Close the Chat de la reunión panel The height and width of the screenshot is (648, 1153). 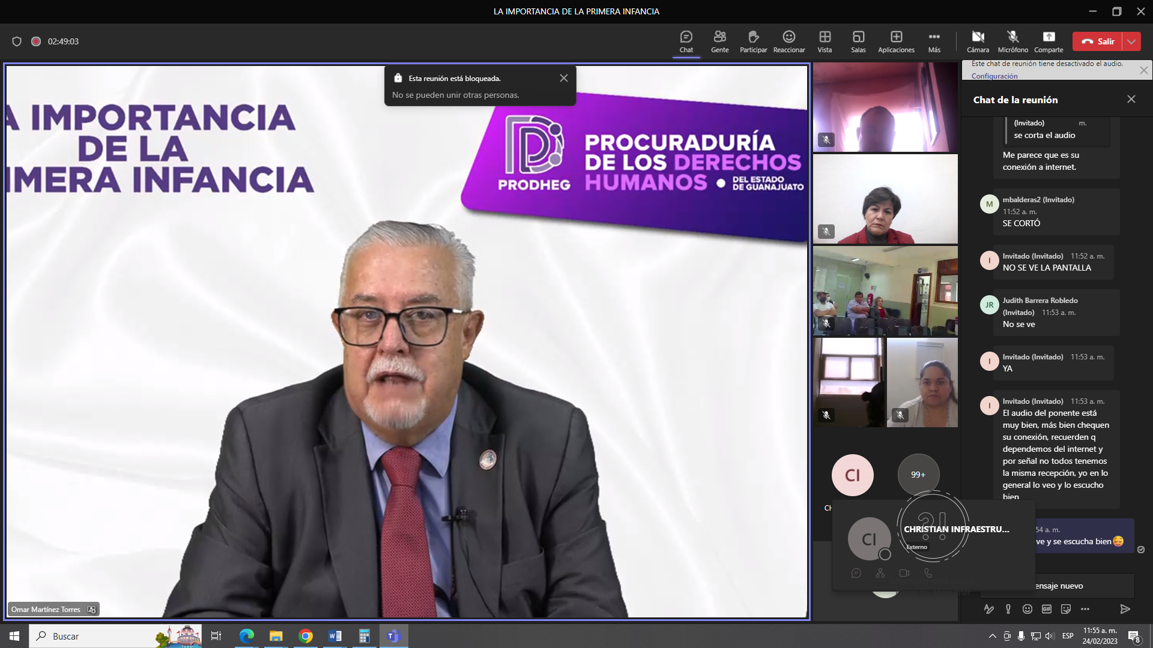tap(1131, 99)
